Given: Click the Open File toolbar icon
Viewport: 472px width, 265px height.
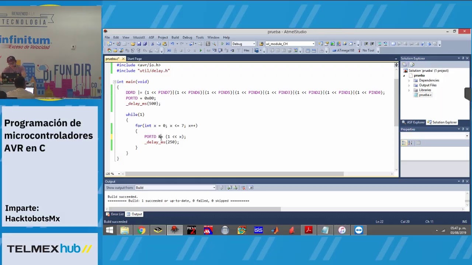Looking at the screenshot, I should tap(133, 44).
